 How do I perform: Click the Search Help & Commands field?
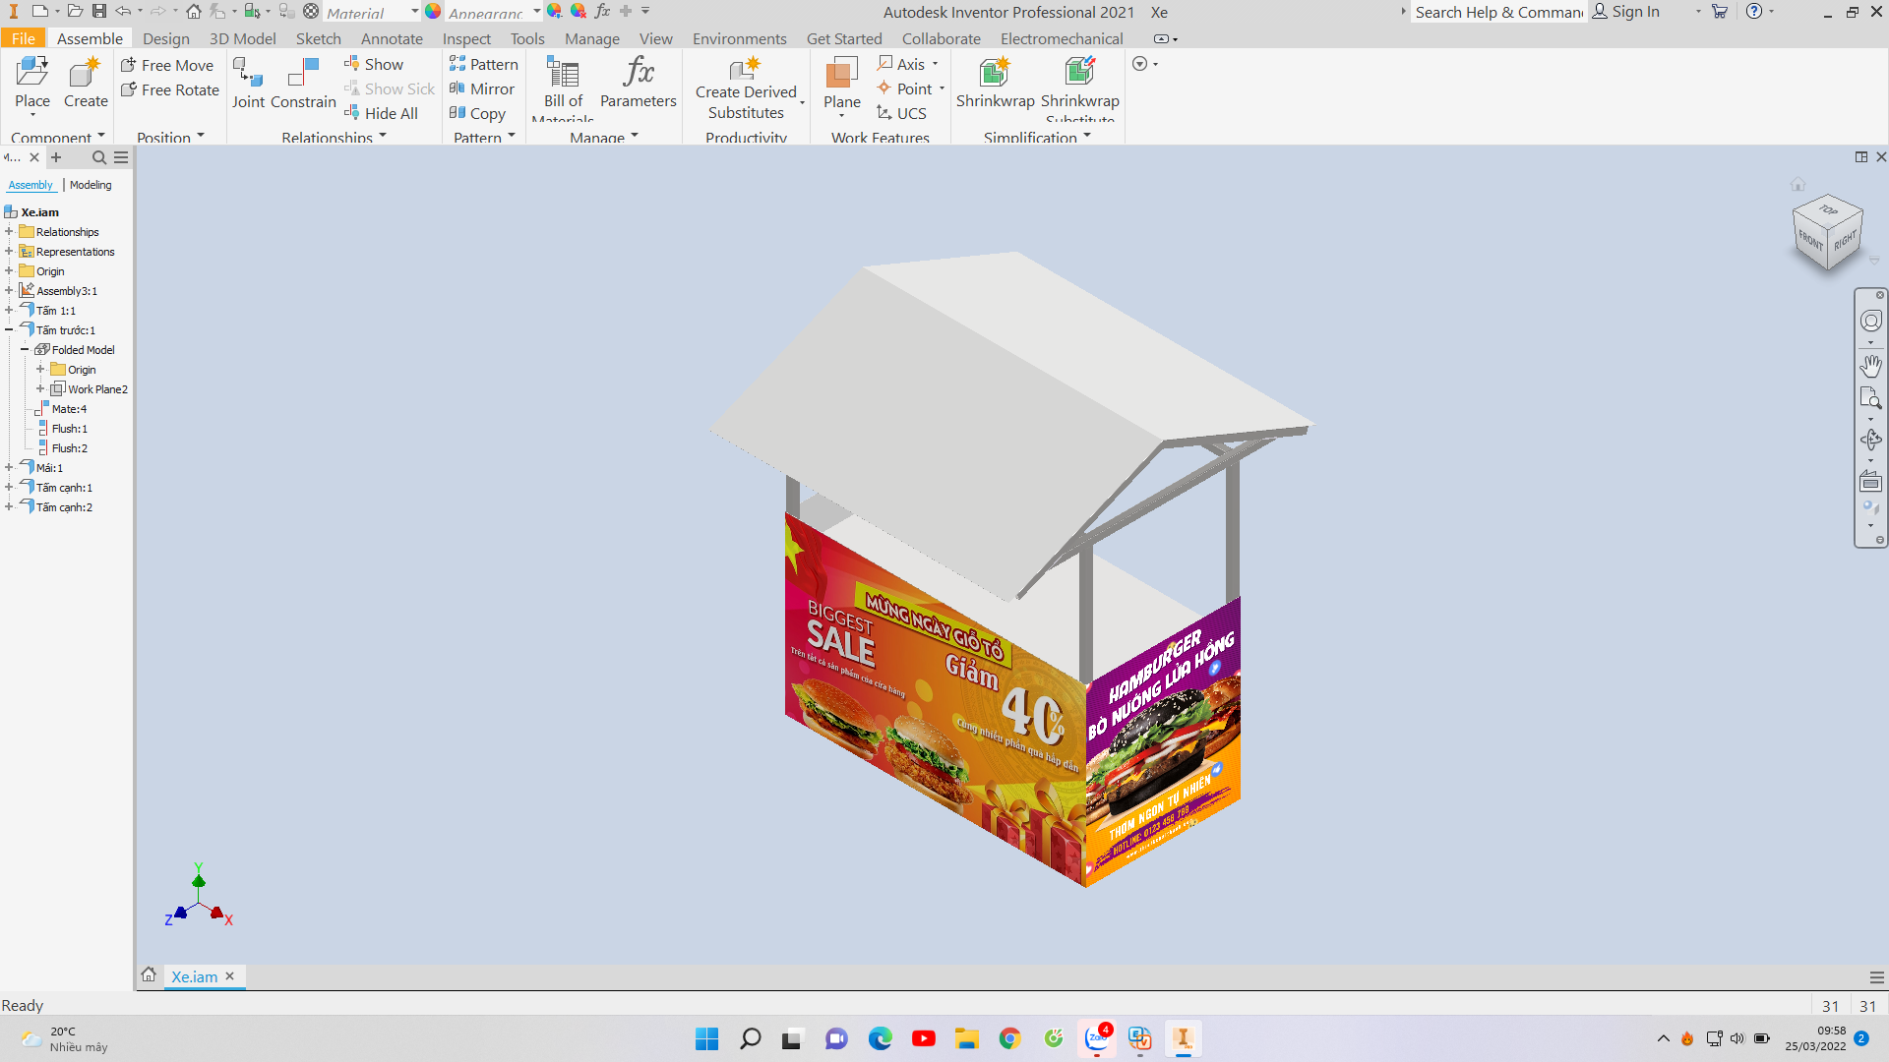click(x=1498, y=12)
